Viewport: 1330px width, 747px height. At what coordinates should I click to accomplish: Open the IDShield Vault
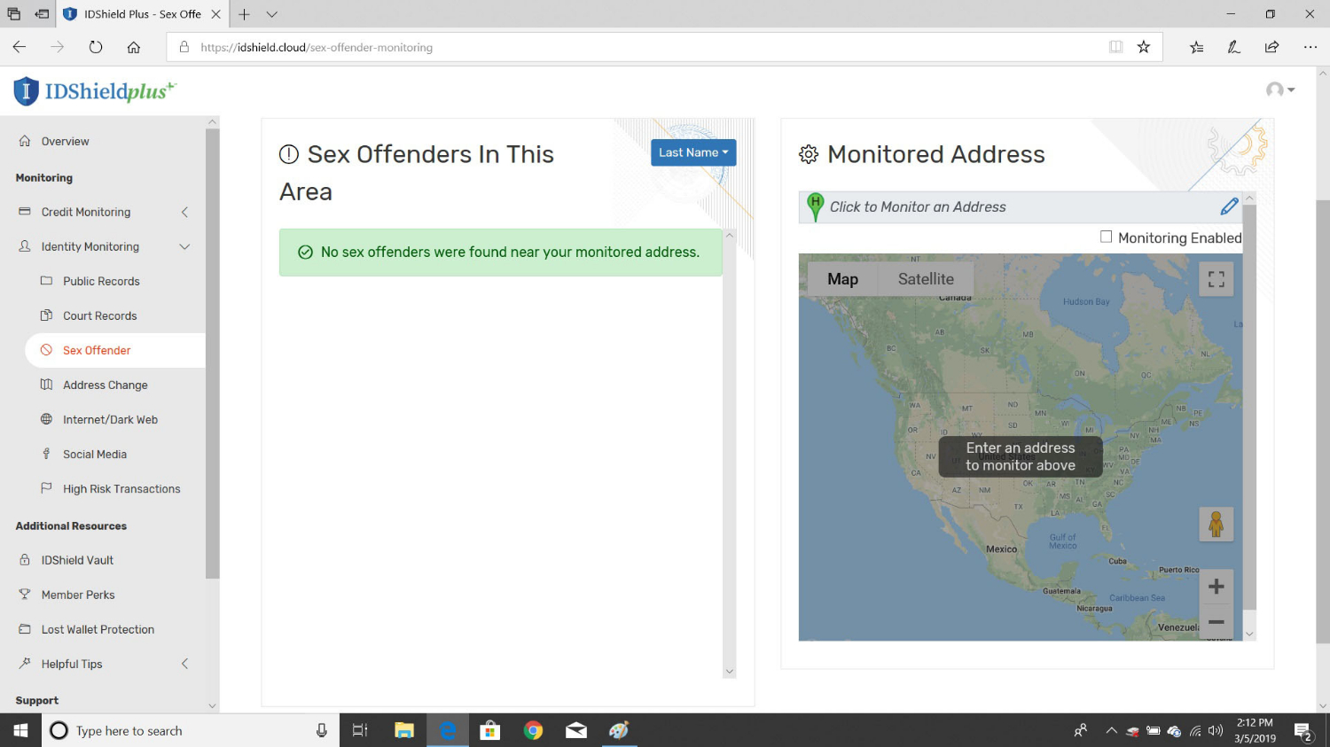[x=77, y=560]
